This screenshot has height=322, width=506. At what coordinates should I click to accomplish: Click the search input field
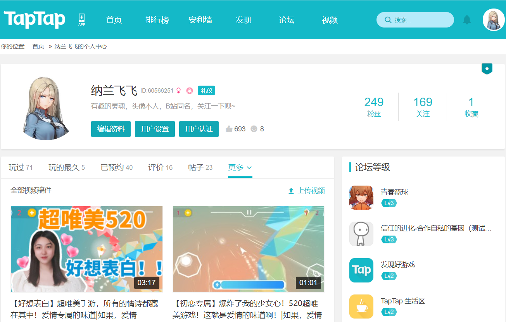[415, 20]
